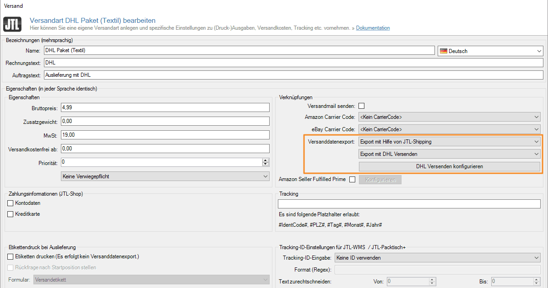Screen dimensions: 548x288
Task: Click the JTL logo icon
Action: click(12, 24)
